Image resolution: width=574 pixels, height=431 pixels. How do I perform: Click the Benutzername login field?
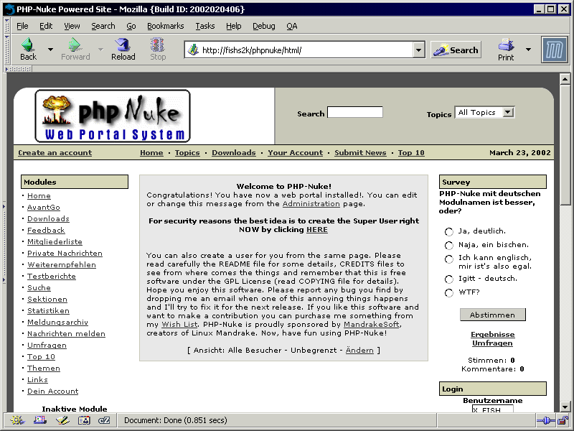[x=493, y=409]
